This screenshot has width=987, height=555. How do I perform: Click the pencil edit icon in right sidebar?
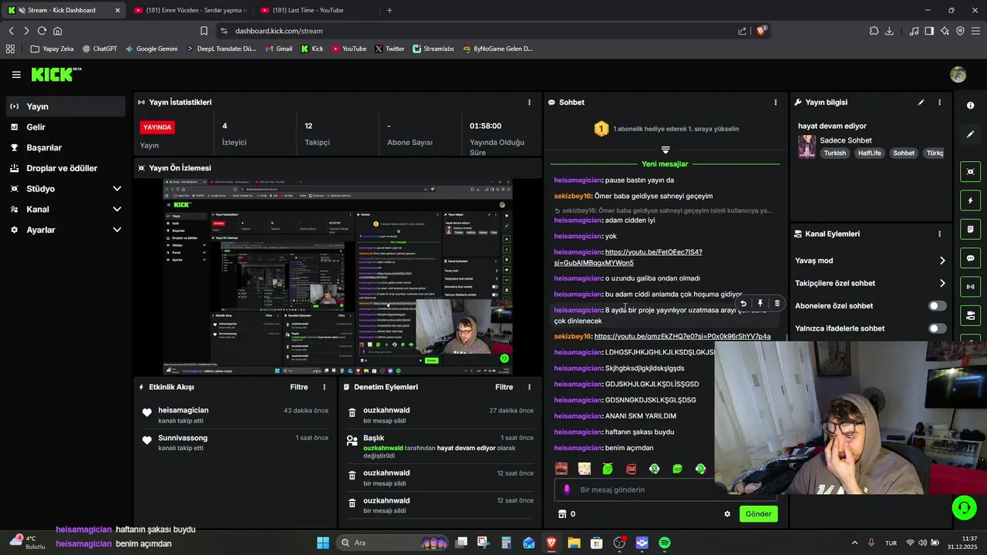tap(970, 134)
